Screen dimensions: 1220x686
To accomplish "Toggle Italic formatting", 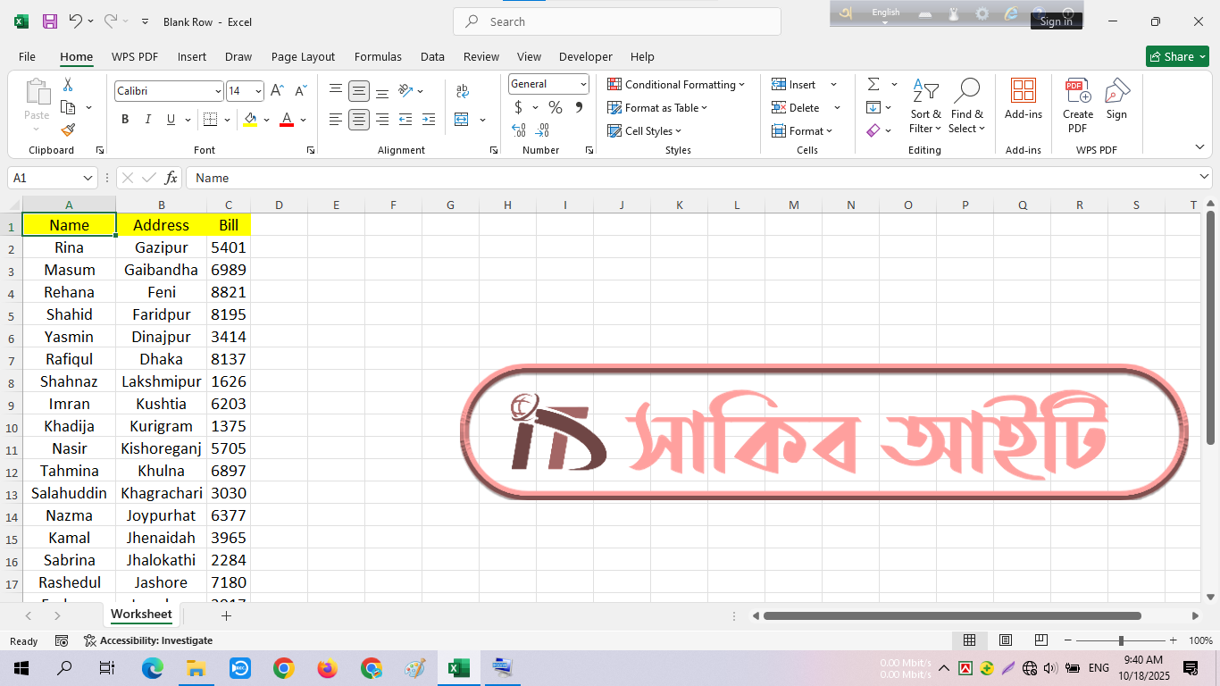I will tap(148, 120).
